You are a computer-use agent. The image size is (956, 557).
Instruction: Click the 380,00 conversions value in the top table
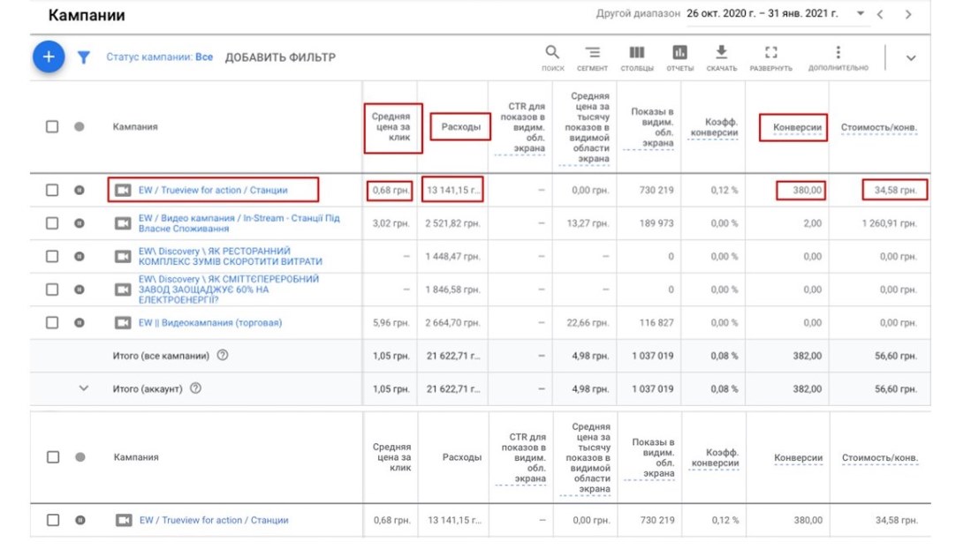tap(807, 190)
